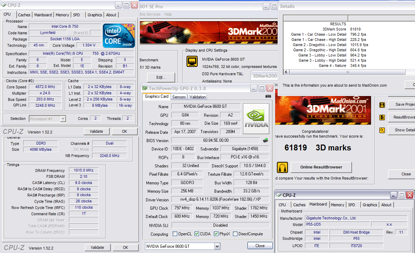
Task: Click the Intel Core i5 logo in CPU-Z
Action: click(119, 35)
